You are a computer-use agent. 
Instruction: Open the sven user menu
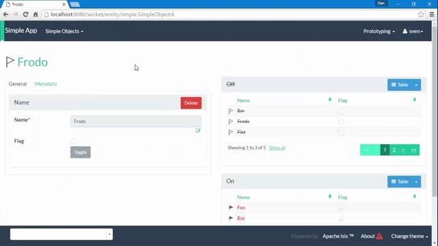click(x=413, y=31)
